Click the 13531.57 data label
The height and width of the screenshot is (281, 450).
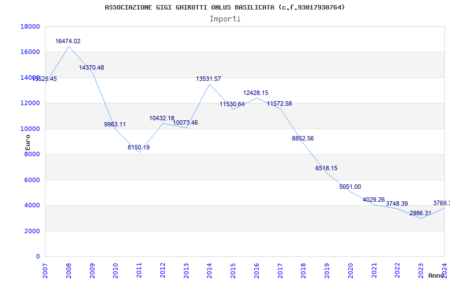209,79
